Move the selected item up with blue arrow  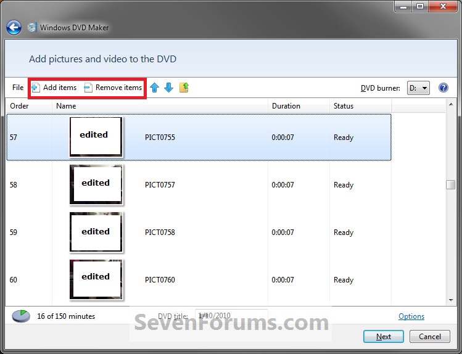point(154,88)
